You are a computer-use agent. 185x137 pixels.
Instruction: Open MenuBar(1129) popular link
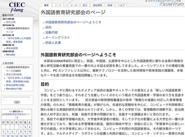point(14,89)
